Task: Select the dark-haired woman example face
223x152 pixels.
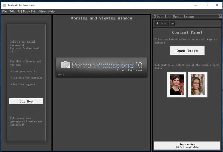Action: 177,85
